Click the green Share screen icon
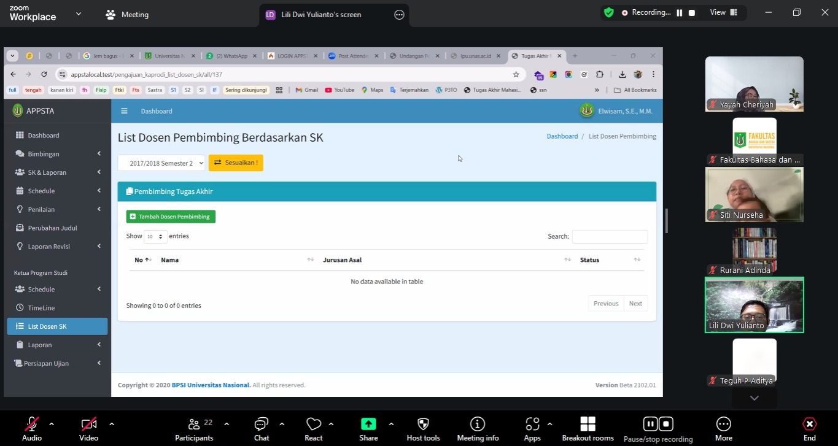Viewport: 838px width, 446px height. (x=368, y=425)
